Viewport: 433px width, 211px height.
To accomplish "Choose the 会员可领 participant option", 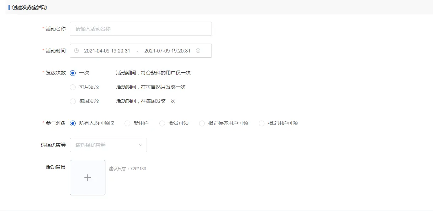I will tap(162, 123).
